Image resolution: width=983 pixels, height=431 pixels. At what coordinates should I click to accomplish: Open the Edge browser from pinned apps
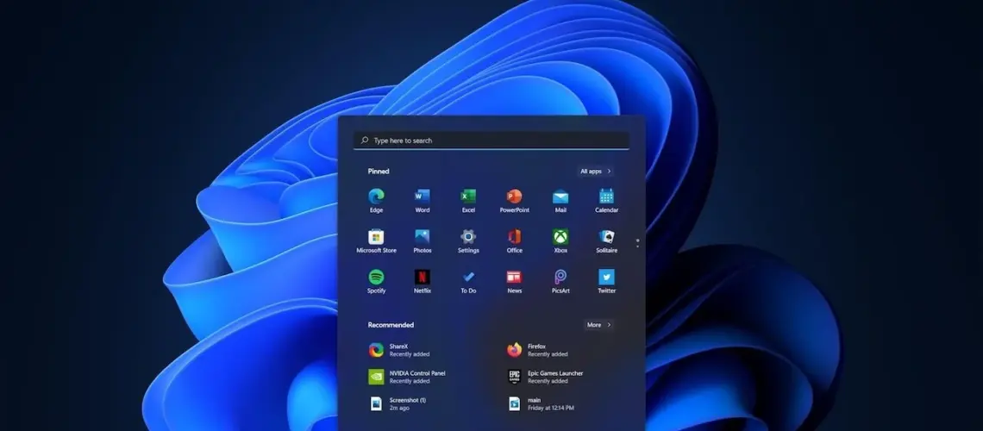click(376, 197)
